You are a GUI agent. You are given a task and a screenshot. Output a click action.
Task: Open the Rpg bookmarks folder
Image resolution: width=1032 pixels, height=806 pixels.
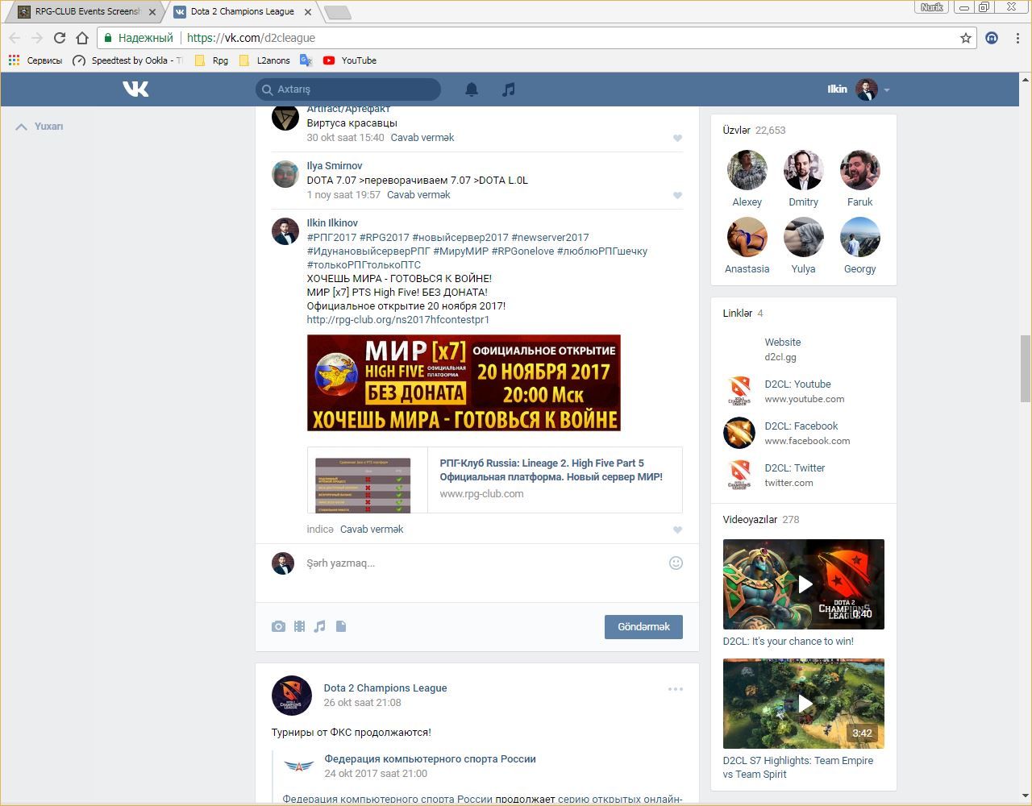211,60
